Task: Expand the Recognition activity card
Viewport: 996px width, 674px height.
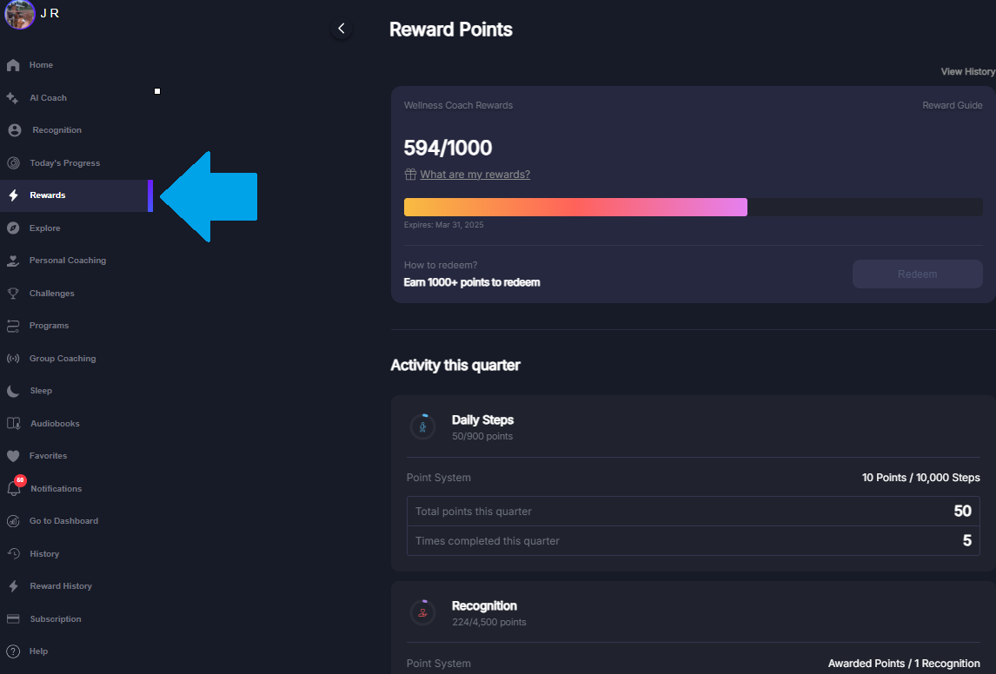Action: (691, 611)
